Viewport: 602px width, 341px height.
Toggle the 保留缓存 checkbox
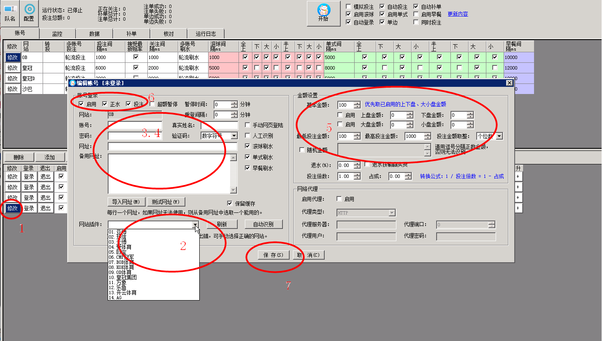coord(230,203)
